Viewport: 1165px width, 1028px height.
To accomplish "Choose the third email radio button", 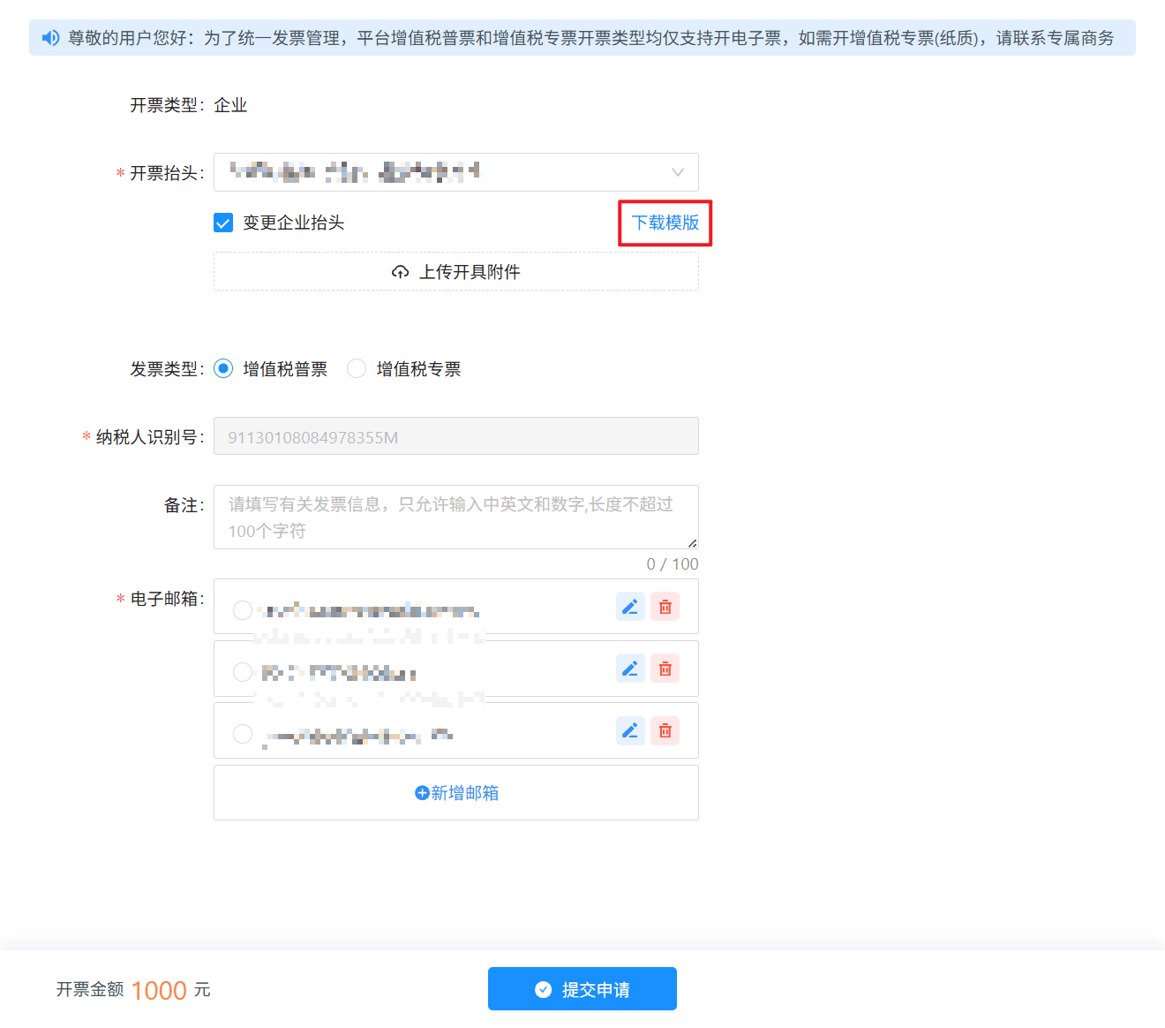I will click(243, 734).
